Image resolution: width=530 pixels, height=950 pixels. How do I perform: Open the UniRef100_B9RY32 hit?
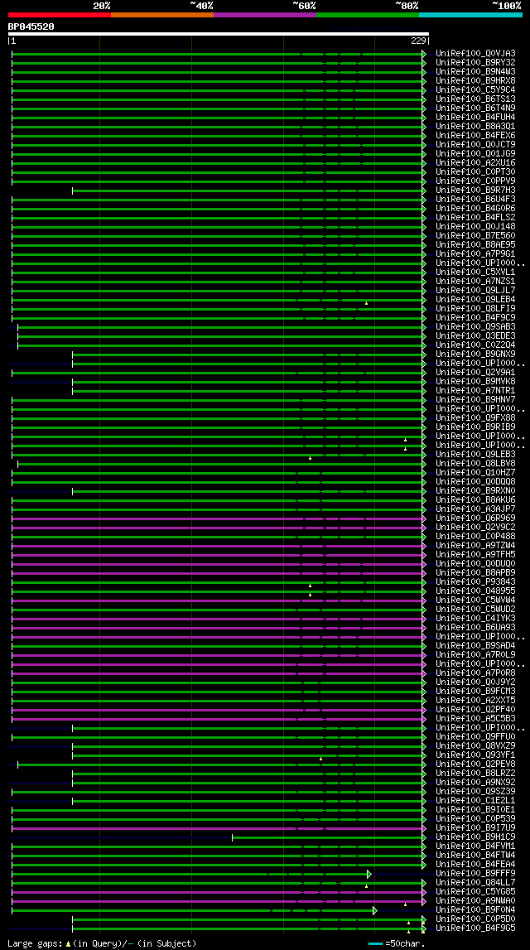(x=475, y=62)
